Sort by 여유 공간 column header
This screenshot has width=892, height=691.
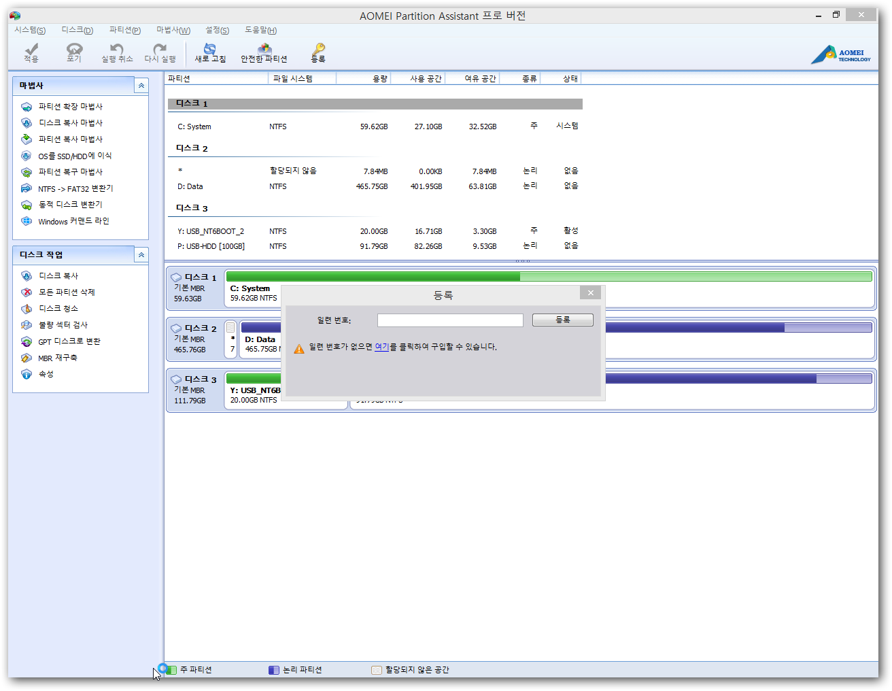pyautogui.click(x=472, y=79)
